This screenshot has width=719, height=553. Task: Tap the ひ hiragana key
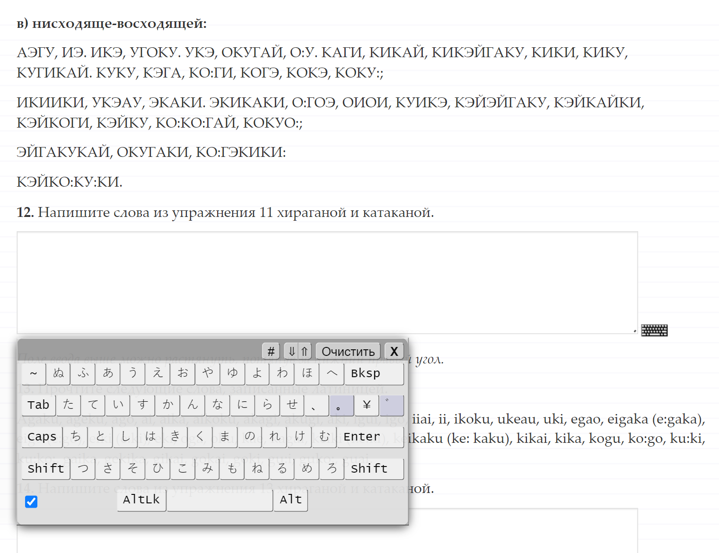point(158,468)
